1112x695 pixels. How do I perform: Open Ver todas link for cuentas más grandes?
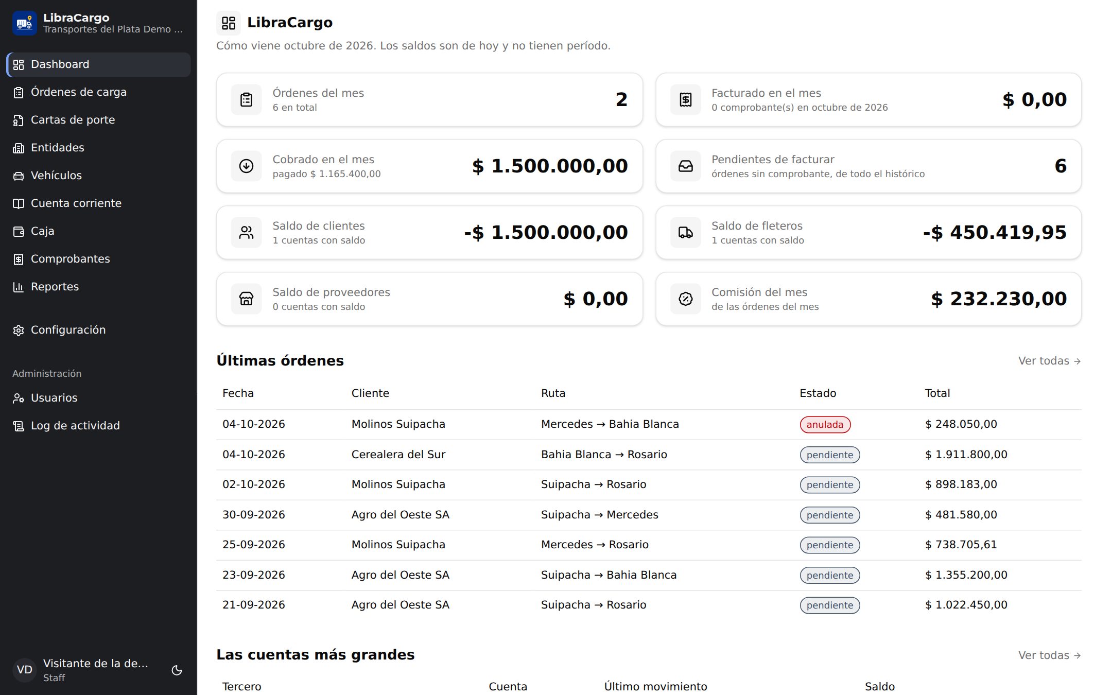click(1049, 655)
